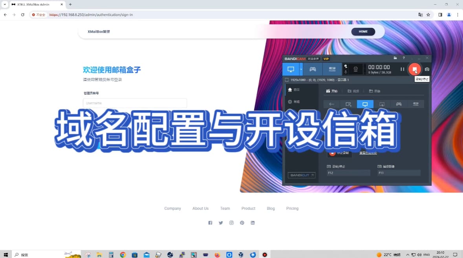The height and width of the screenshot is (258, 463).
Task: Open the About Us footer link
Action: pos(201,209)
